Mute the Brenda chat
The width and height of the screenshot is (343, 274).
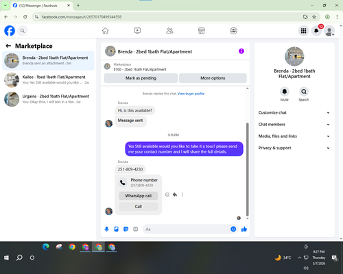(285, 92)
